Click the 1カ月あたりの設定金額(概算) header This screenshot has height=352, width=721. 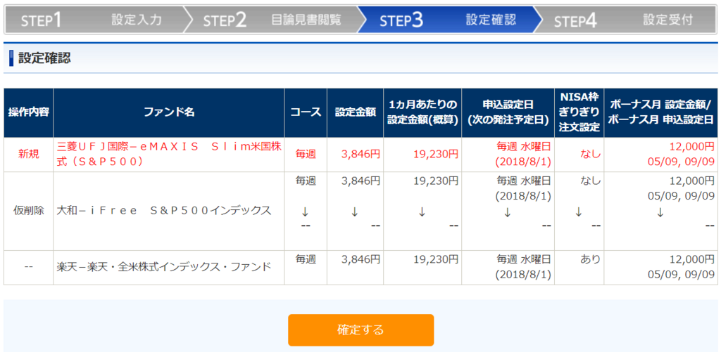422,113
